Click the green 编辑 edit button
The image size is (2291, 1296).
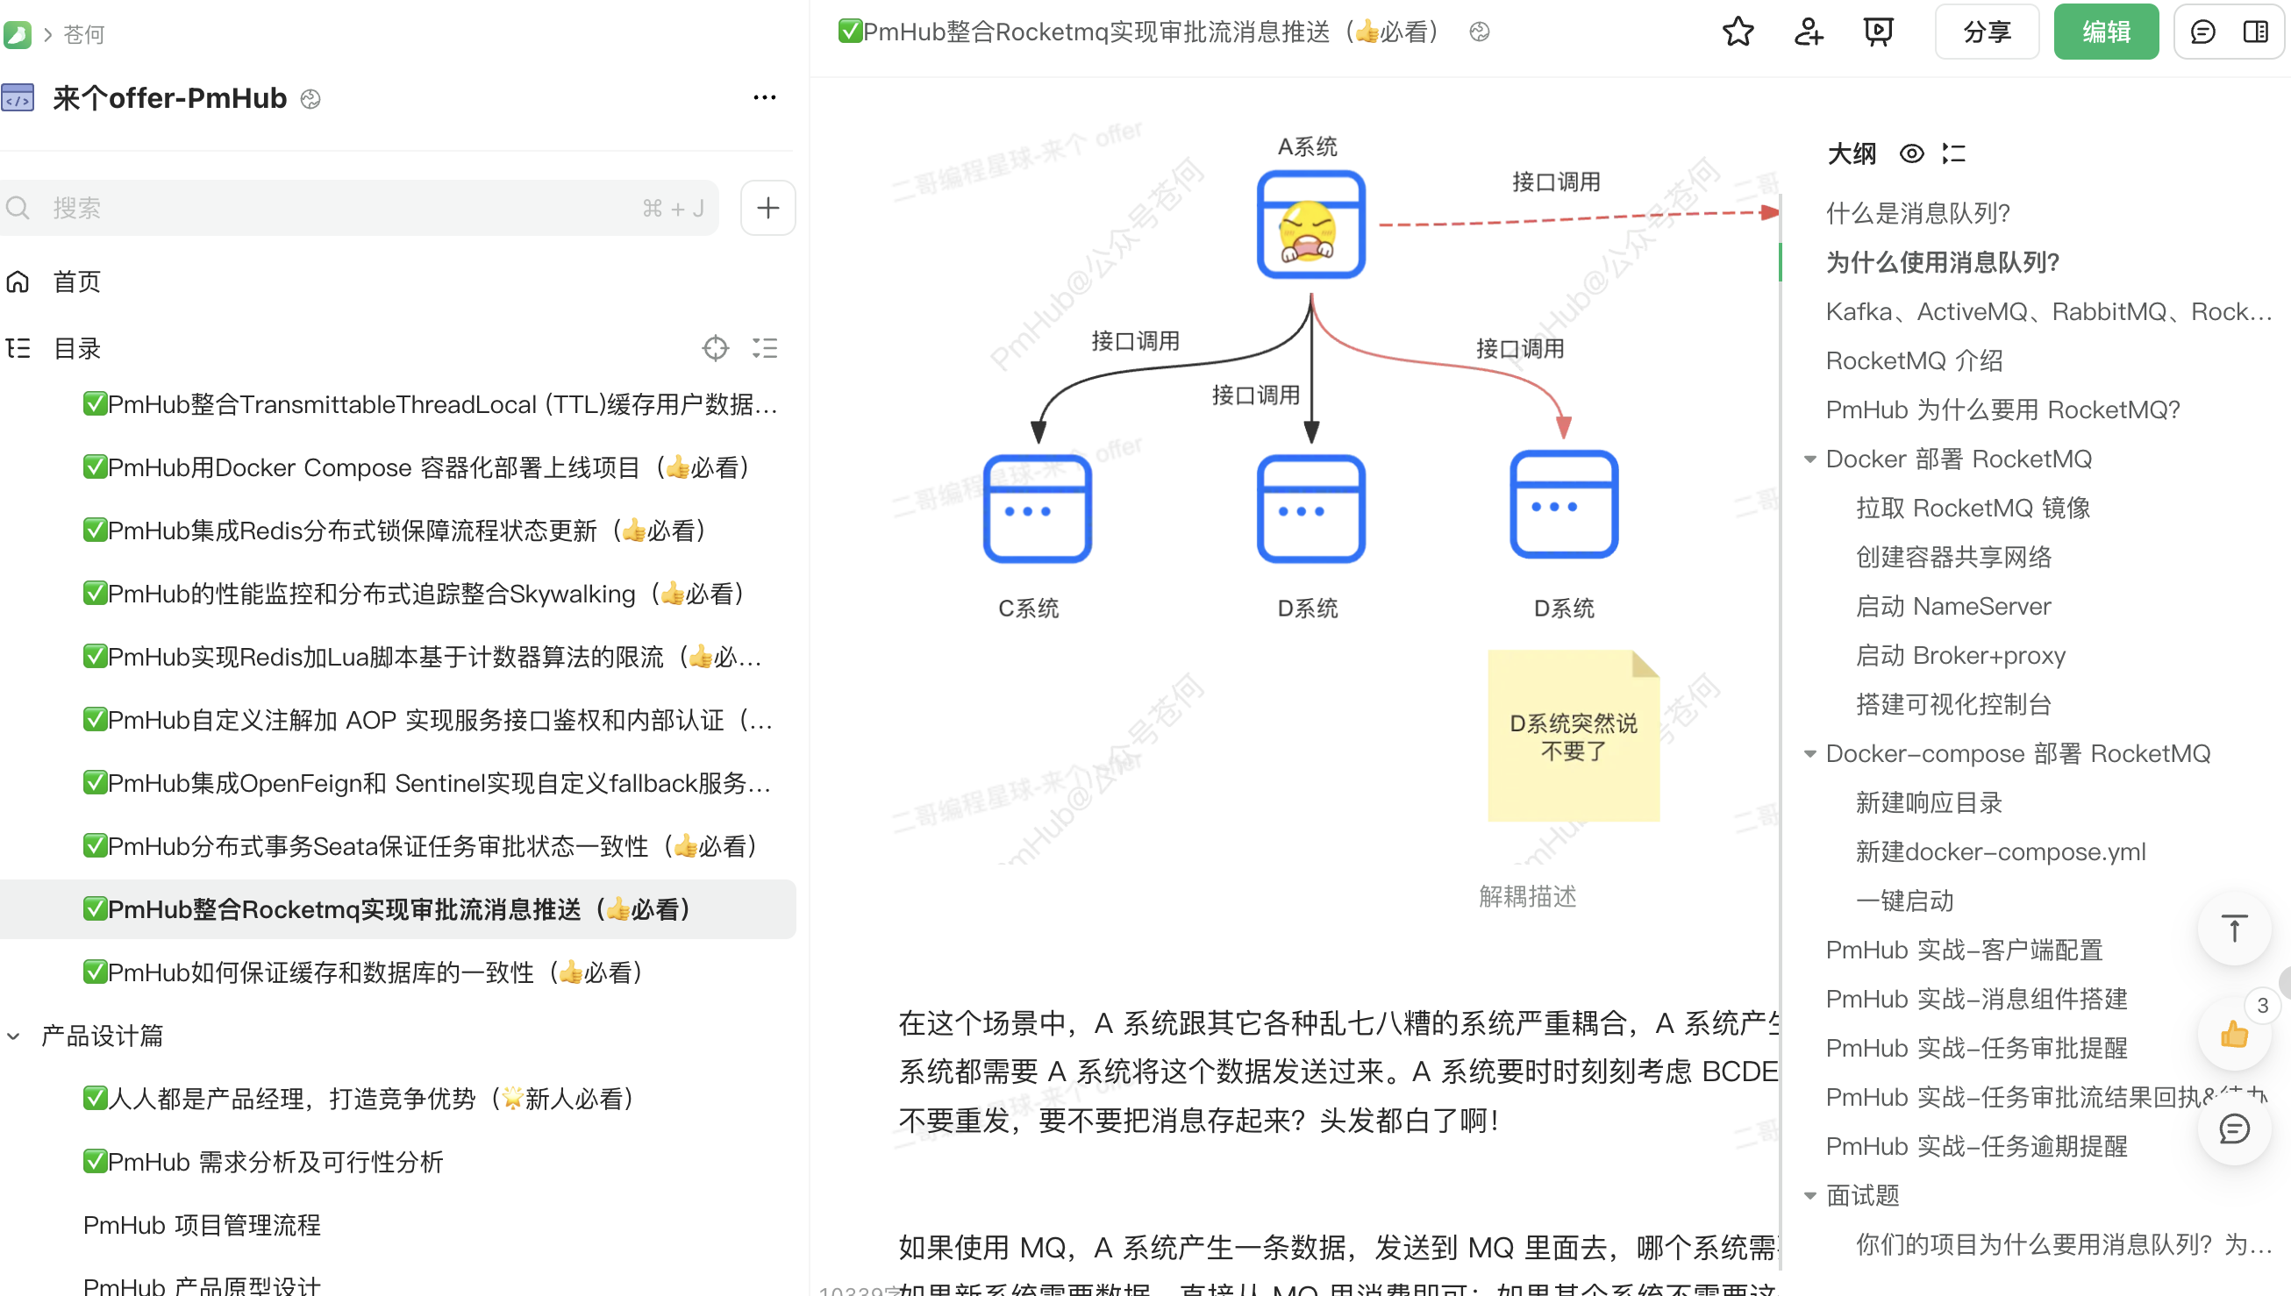(x=2105, y=32)
